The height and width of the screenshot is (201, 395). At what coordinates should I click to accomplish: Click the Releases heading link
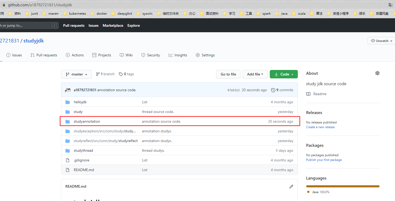(314, 113)
